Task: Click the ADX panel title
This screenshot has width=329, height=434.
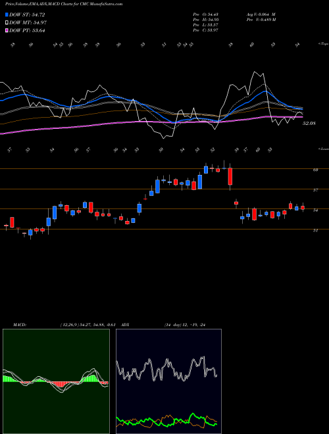Action: (x=126, y=325)
